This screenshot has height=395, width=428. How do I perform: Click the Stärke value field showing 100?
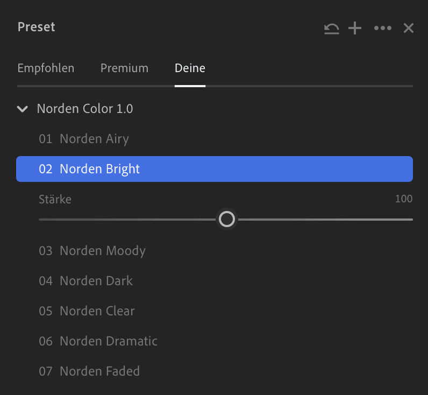click(404, 199)
